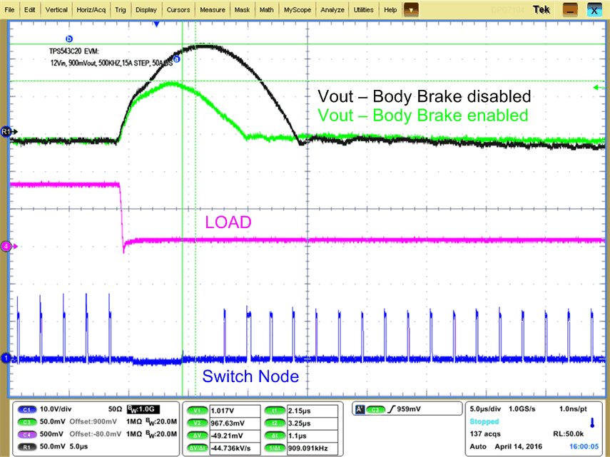Click the rising edge trigger slope icon near 959mV
Screen dimensions: 610x457
click(x=393, y=409)
